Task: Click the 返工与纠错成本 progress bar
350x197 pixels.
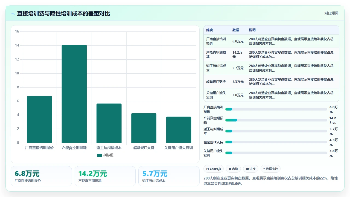Action: tap(276, 131)
